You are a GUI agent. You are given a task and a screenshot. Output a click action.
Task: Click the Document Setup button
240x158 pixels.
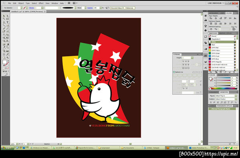pos(116,8)
